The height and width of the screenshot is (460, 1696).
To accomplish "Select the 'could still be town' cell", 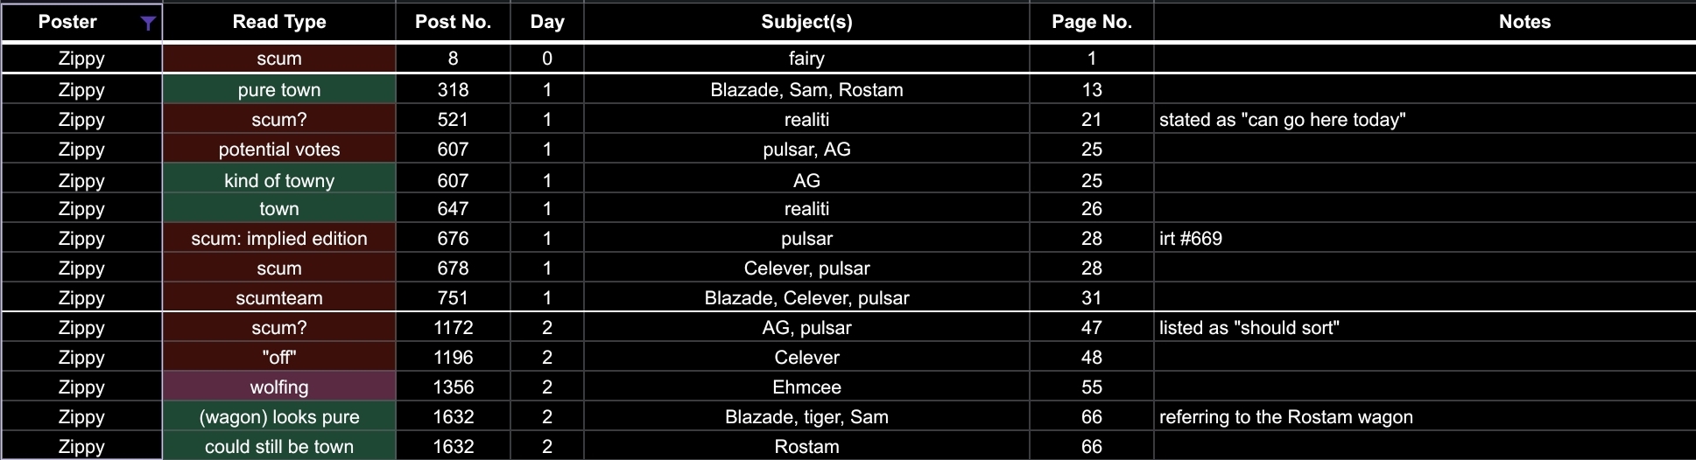I will click(x=278, y=447).
